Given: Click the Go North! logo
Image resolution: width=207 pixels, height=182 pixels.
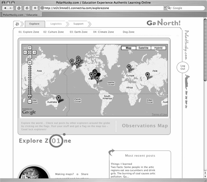Looking at the screenshot, I should 164,23.
